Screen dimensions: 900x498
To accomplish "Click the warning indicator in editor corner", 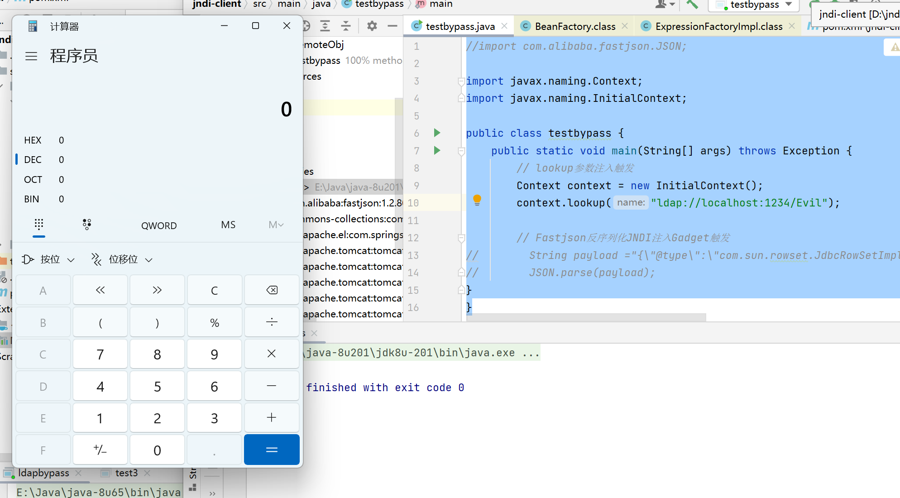I will (x=895, y=47).
